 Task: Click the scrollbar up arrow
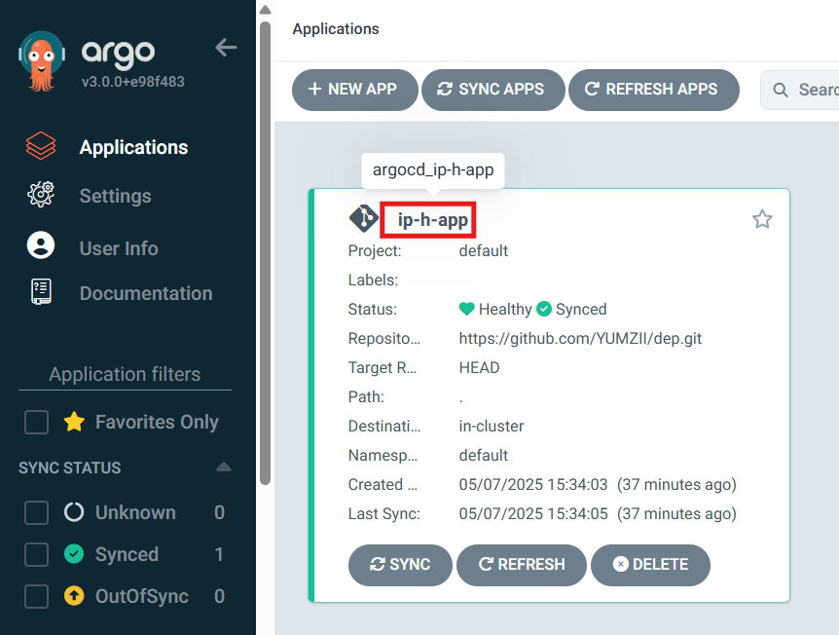[265, 10]
